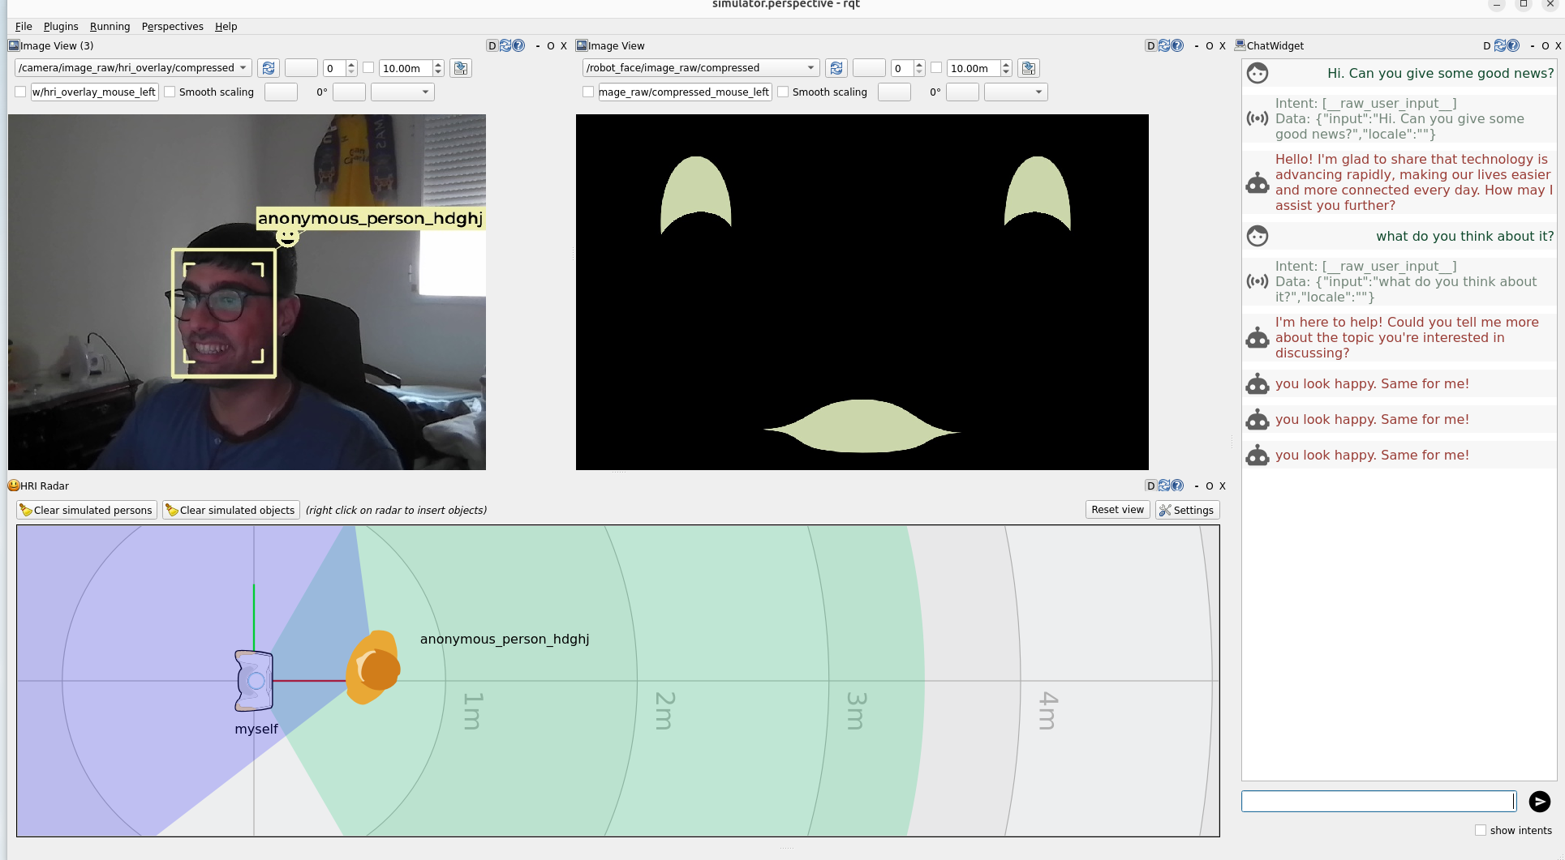Click the myself robot icon on radar
This screenshot has height=860, width=1565.
254,681
